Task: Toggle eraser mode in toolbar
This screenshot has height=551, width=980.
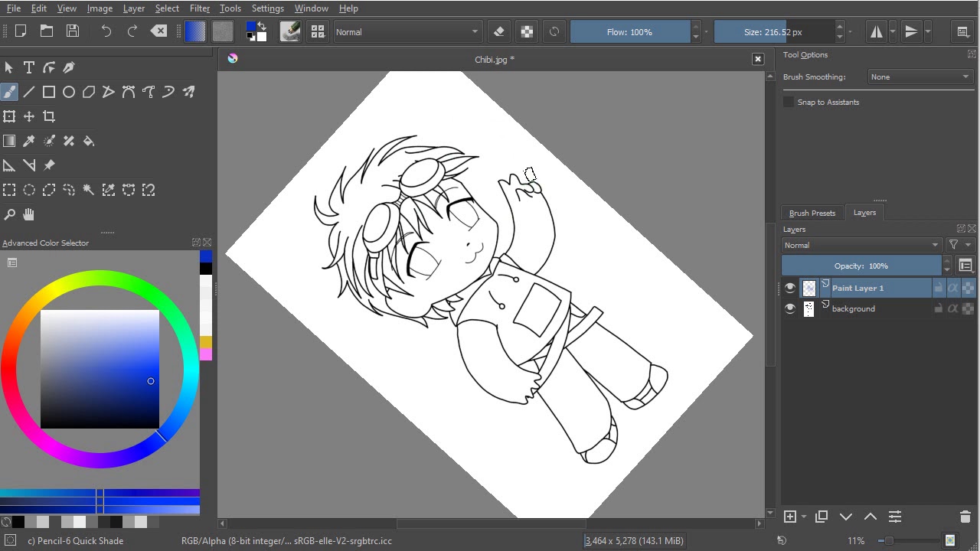Action: click(x=499, y=31)
